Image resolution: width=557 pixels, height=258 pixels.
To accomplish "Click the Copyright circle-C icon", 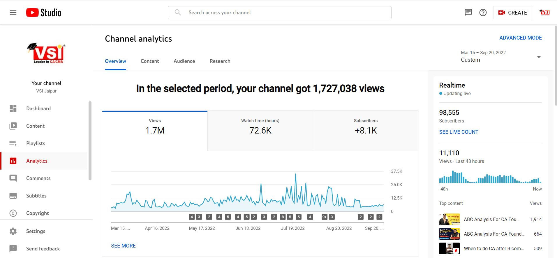I will tap(13, 213).
